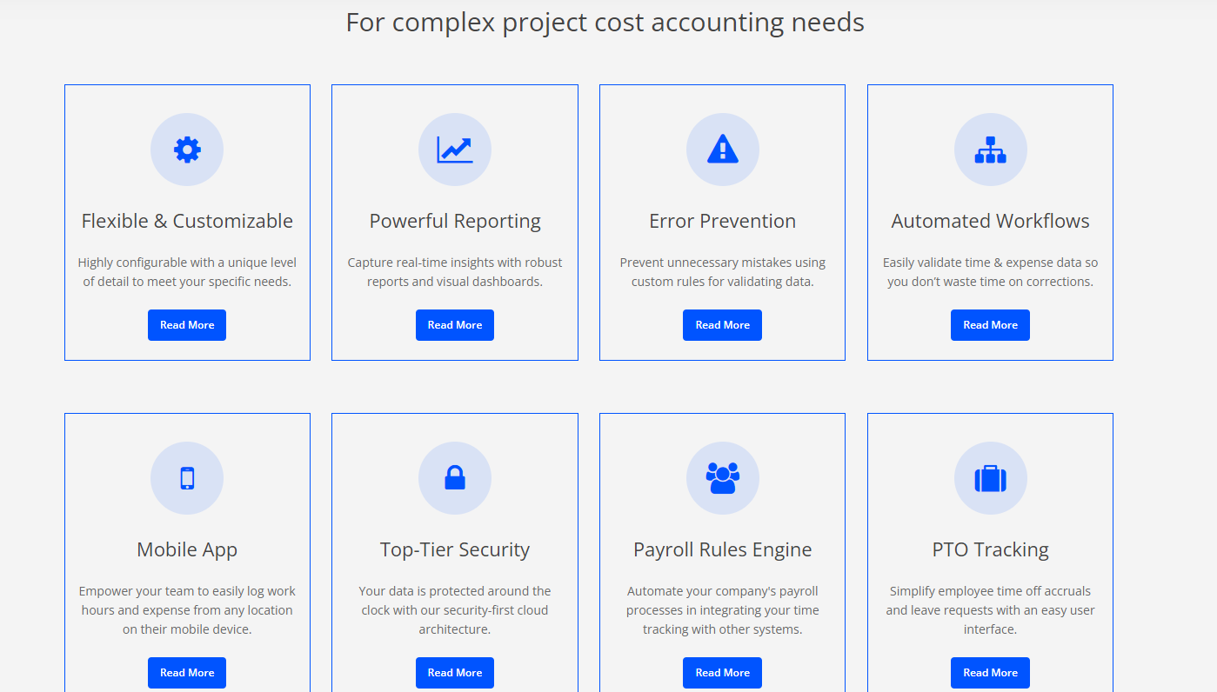Open Read More under PTO Tracking

990,672
